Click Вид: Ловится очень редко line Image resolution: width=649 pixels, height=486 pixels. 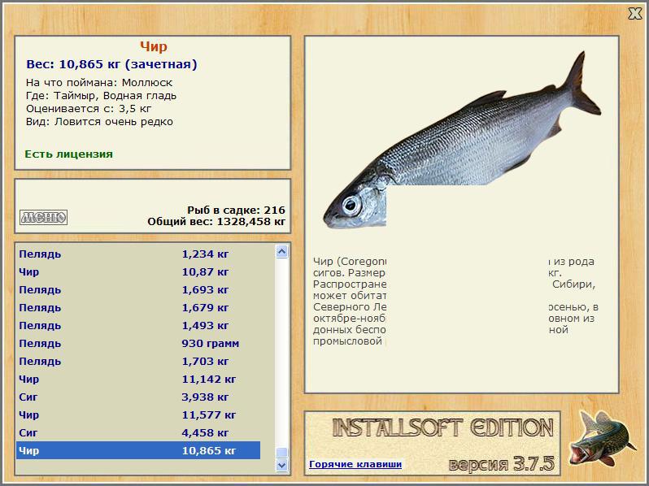pyautogui.click(x=99, y=122)
